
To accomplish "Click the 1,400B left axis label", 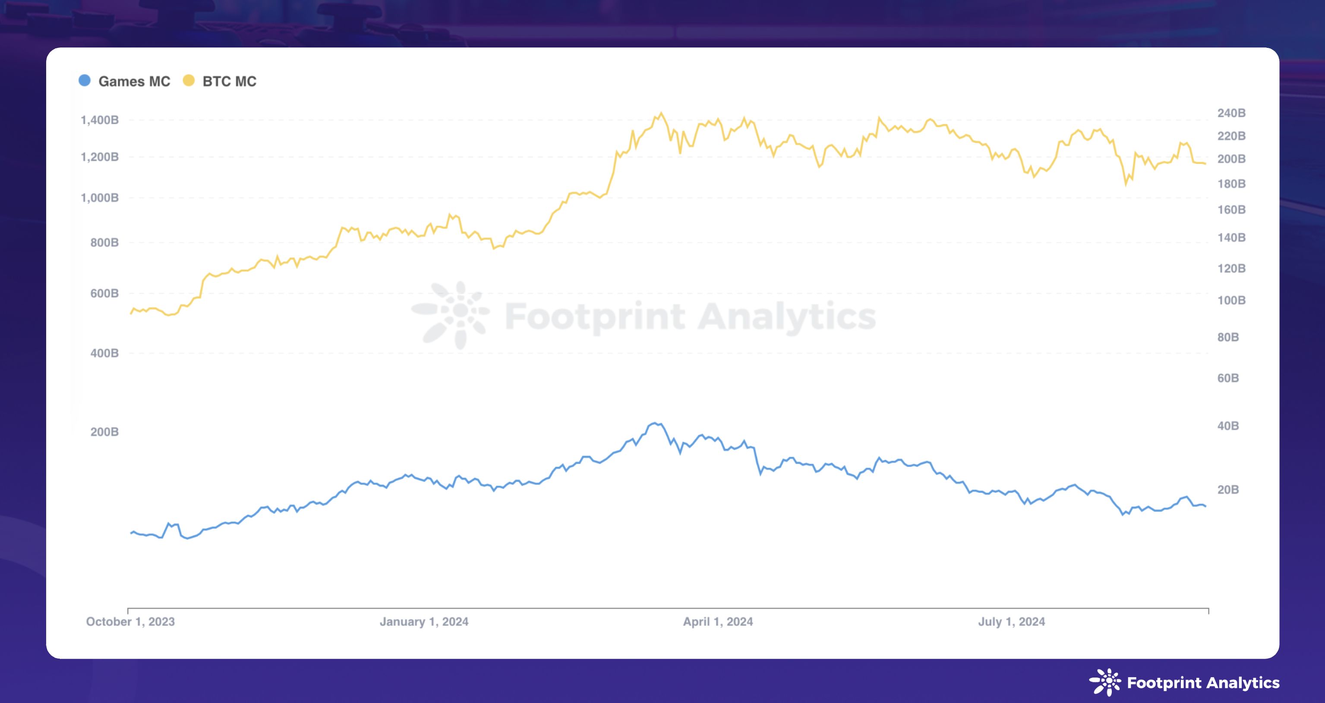I will pyautogui.click(x=99, y=120).
